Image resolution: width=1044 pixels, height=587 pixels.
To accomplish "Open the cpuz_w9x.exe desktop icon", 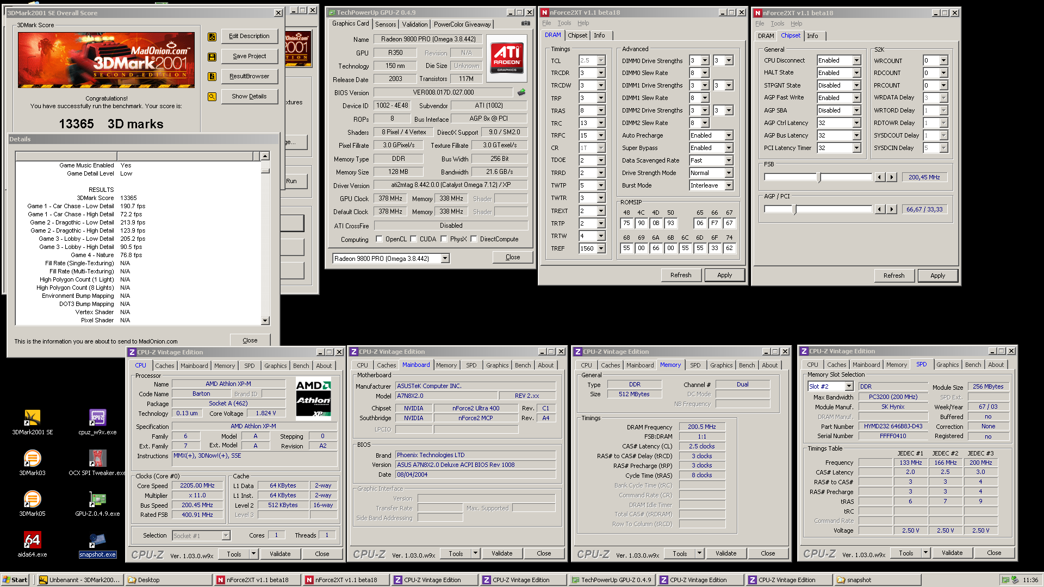I will pyautogui.click(x=97, y=422).
